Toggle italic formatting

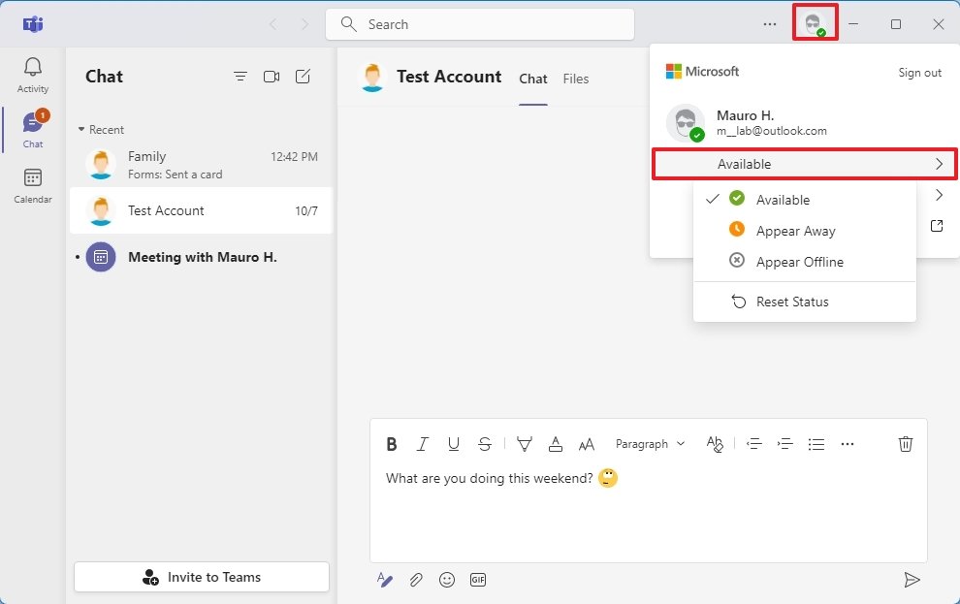pos(423,444)
